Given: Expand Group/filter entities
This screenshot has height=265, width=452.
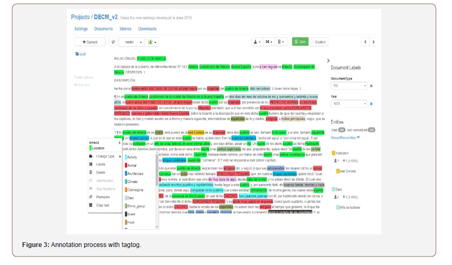Looking at the screenshot, I should (345, 138).
